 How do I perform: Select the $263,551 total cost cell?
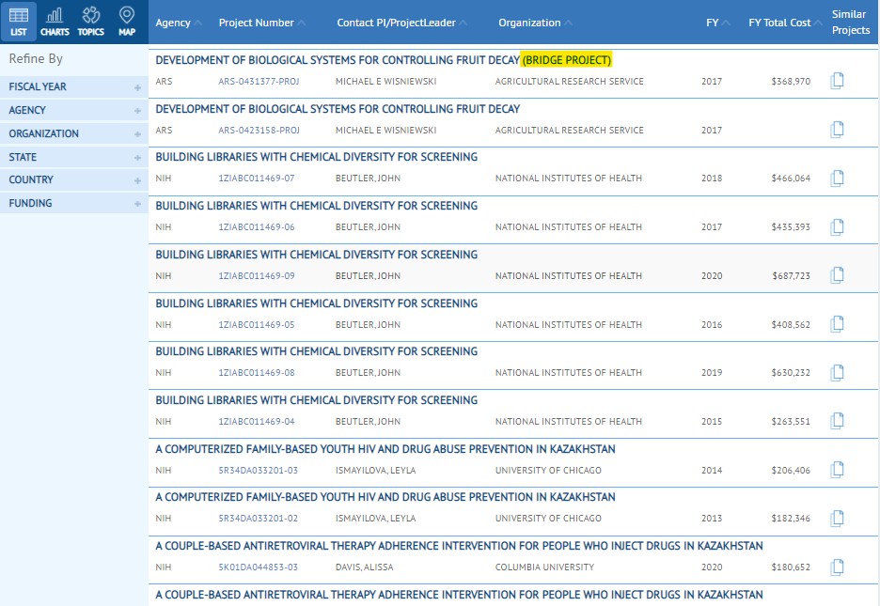coord(791,422)
